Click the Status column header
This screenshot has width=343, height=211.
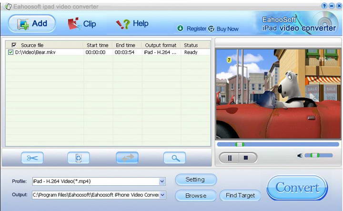[x=191, y=45]
